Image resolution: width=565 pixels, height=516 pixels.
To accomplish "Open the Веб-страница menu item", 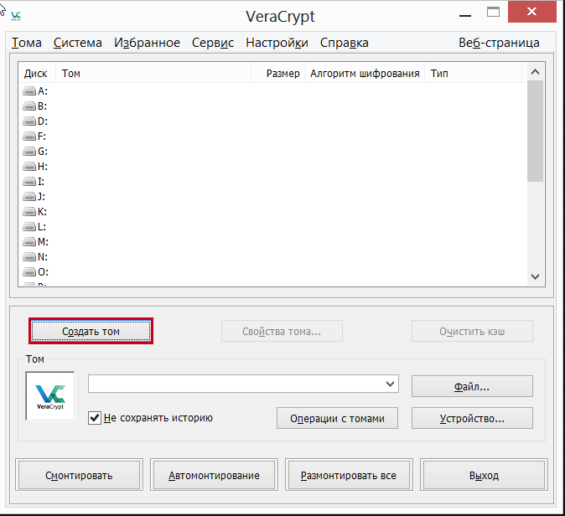I will click(499, 43).
